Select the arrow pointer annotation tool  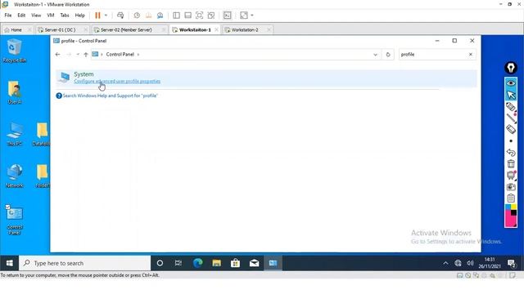pyautogui.click(x=511, y=95)
